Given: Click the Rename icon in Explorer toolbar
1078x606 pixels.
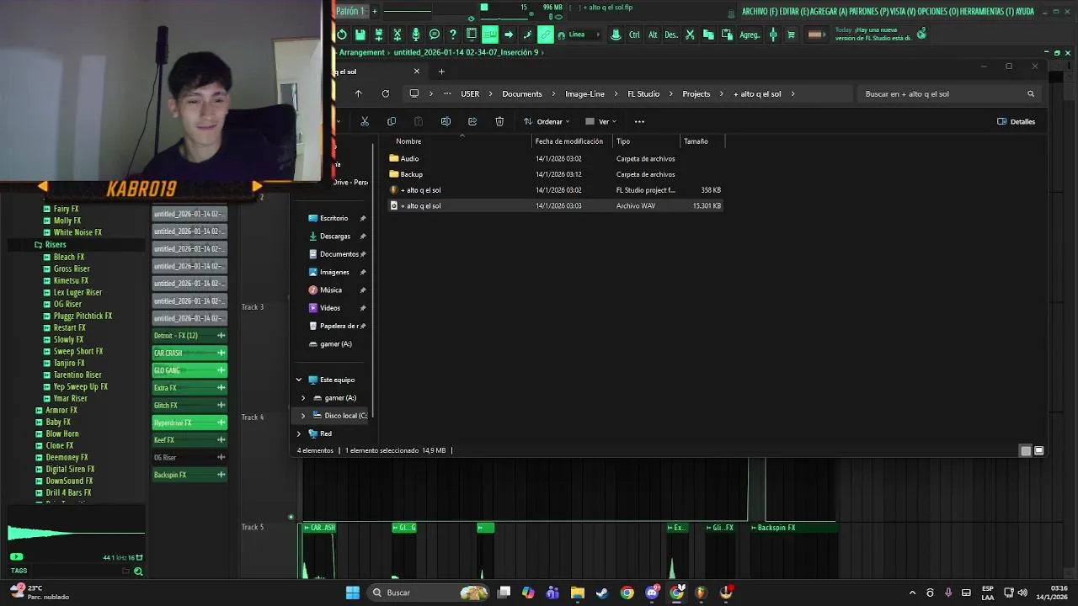Looking at the screenshot, I should [x=446, y=121].
